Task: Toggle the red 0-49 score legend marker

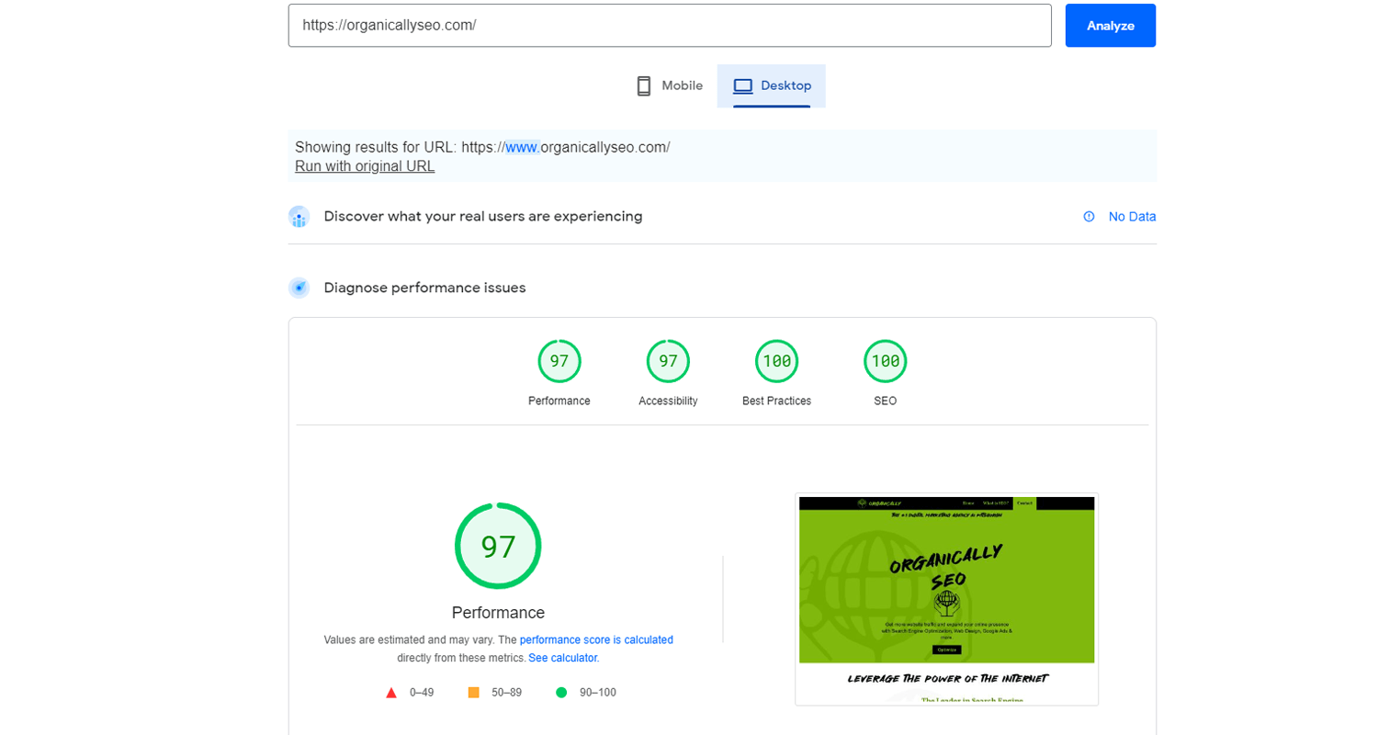Action: coord(391,692)
